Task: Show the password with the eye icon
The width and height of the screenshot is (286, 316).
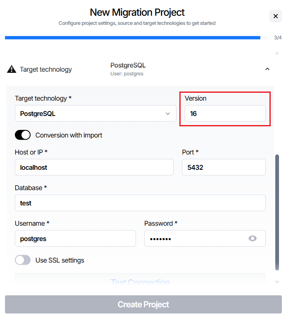Action: [253, 239]
